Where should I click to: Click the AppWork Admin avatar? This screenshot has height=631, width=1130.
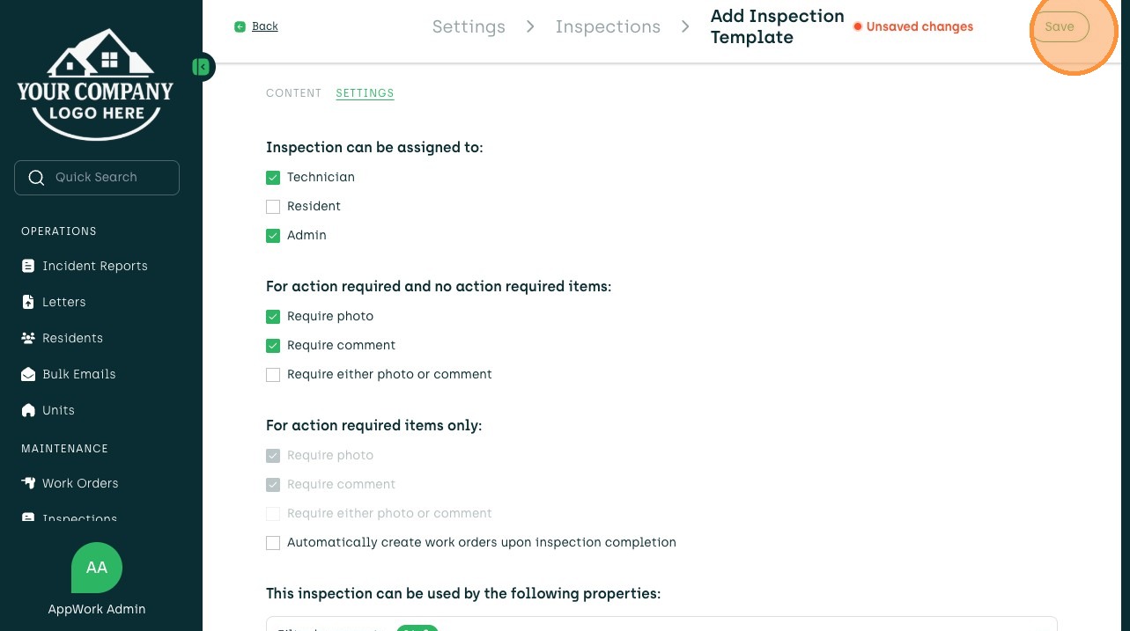tap(97, 568)
